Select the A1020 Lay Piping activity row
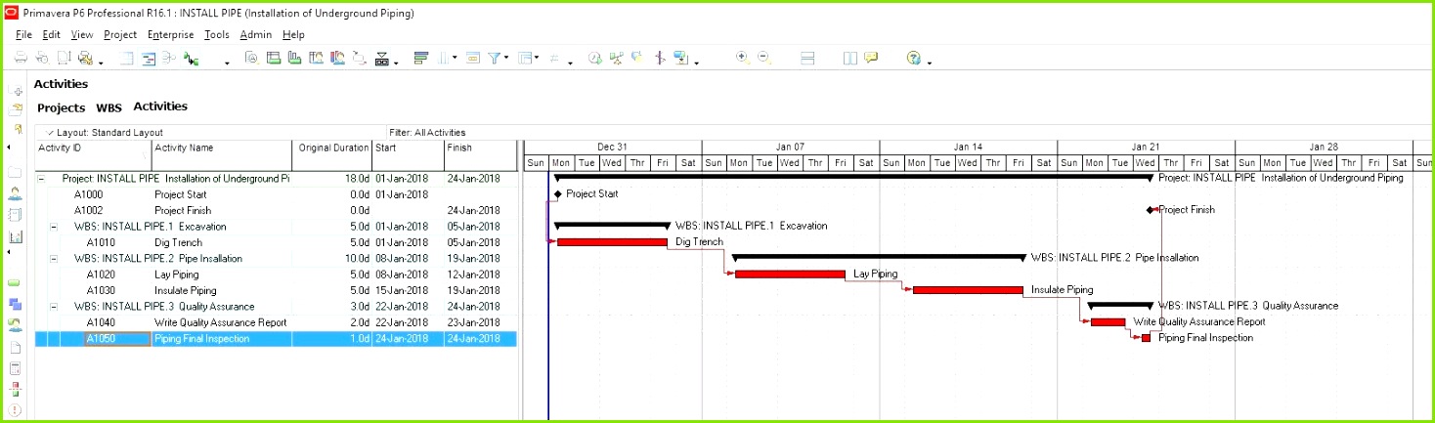This screenshot has height=423, width=1435. pos(176,275)
